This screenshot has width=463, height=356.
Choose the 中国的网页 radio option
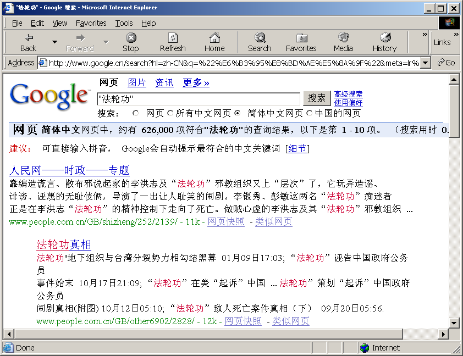click(309, 113)
